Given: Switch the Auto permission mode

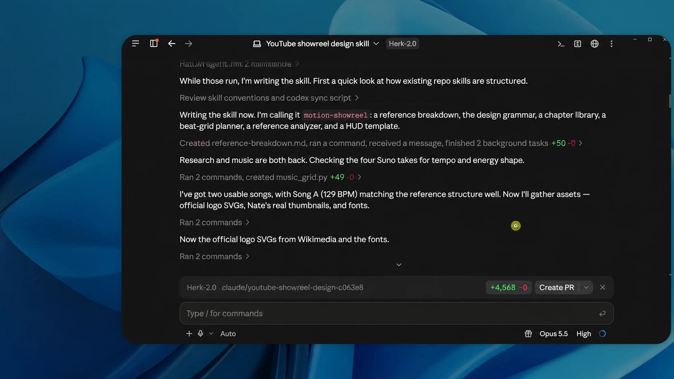Looking at the screenshot, I should click(x=228, y=333).
